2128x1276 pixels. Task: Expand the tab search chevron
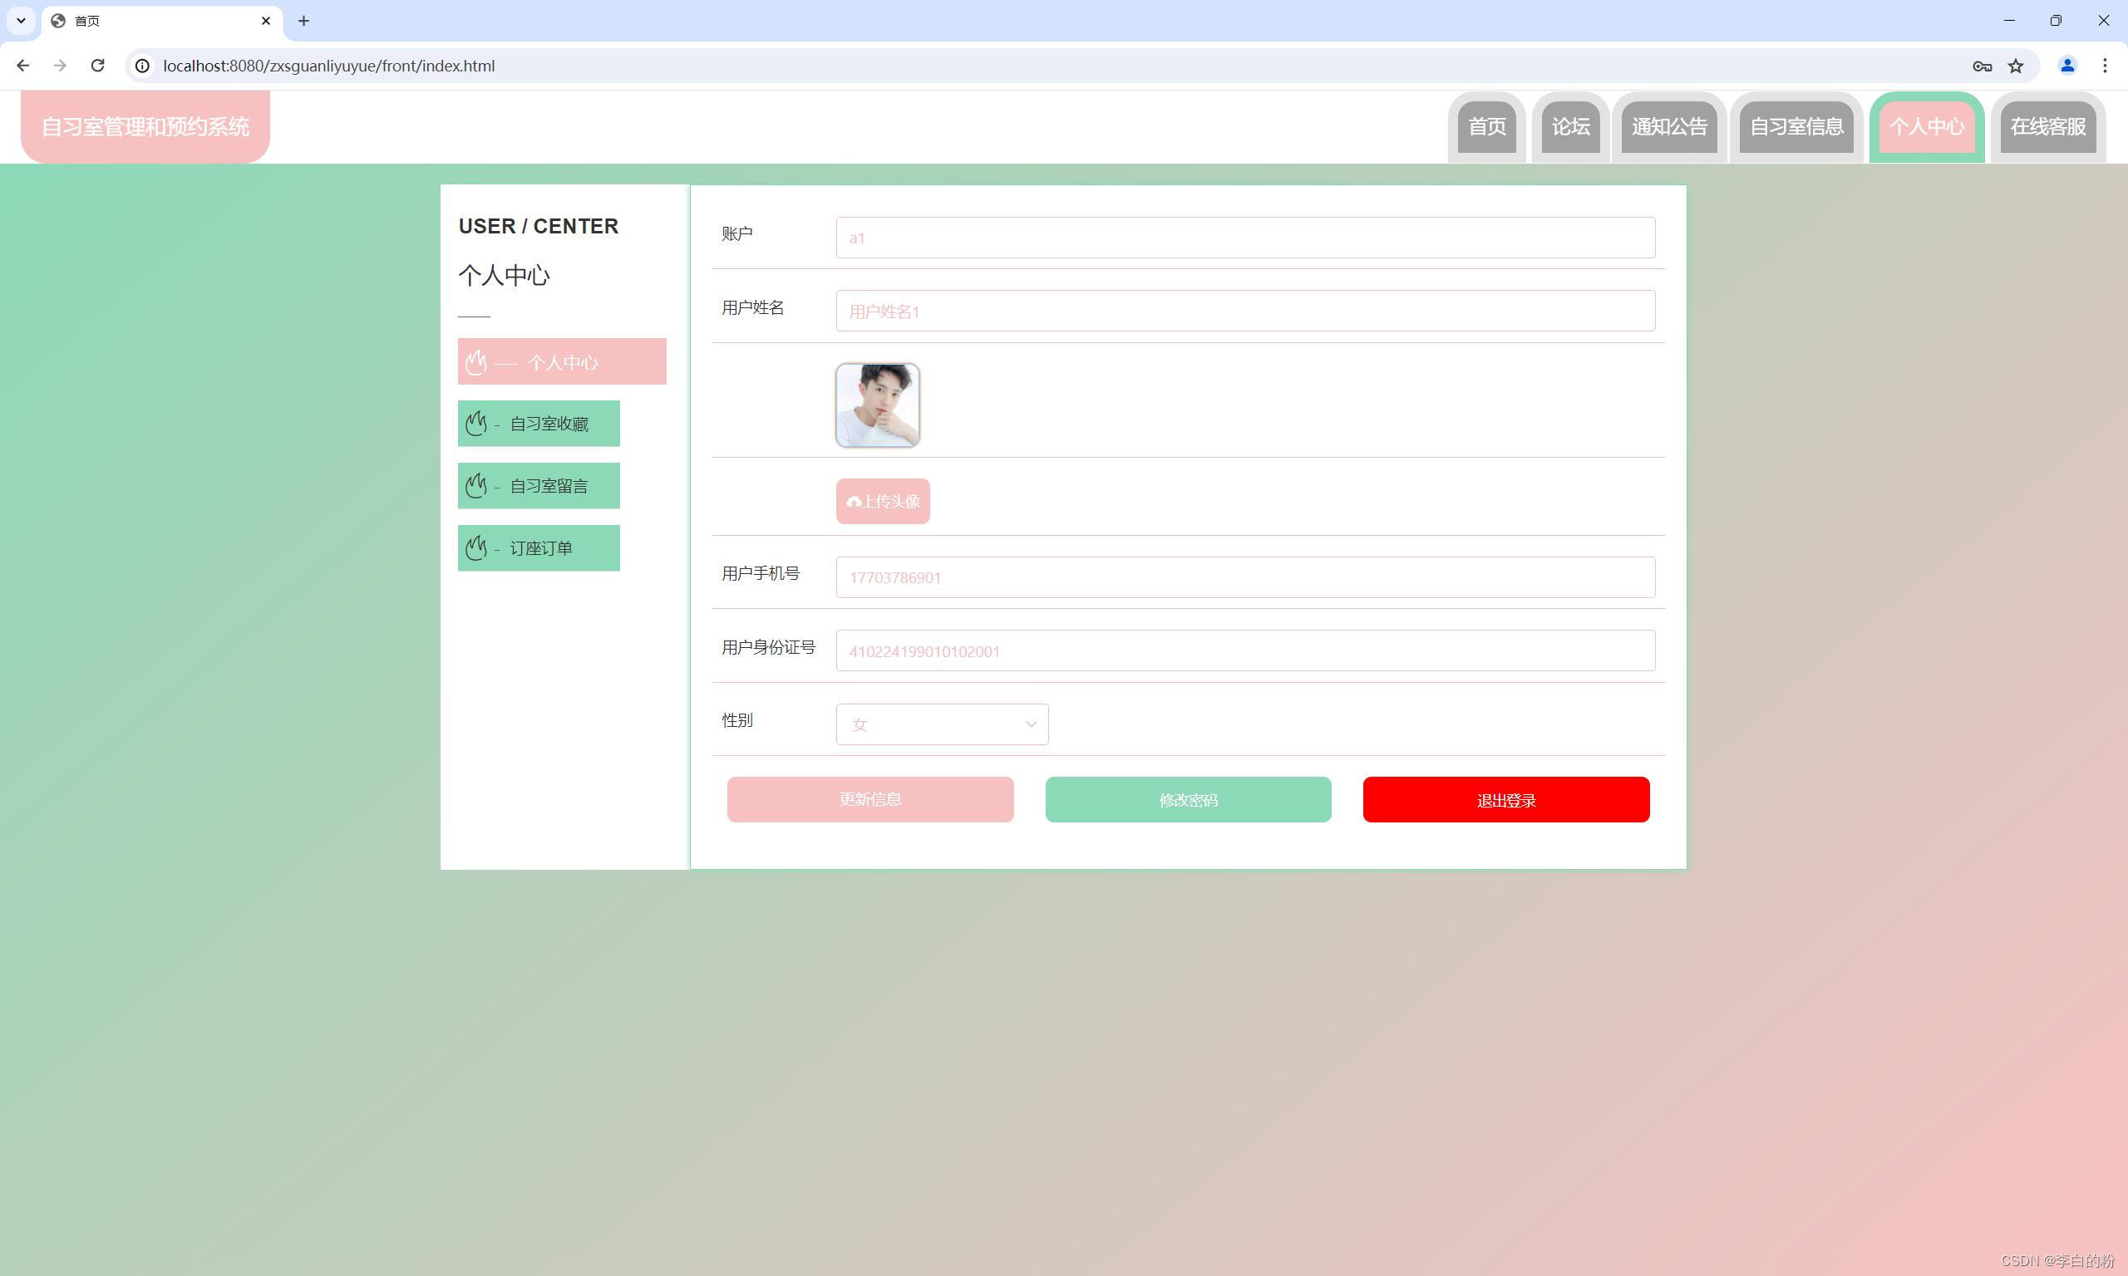coord(21,21)
